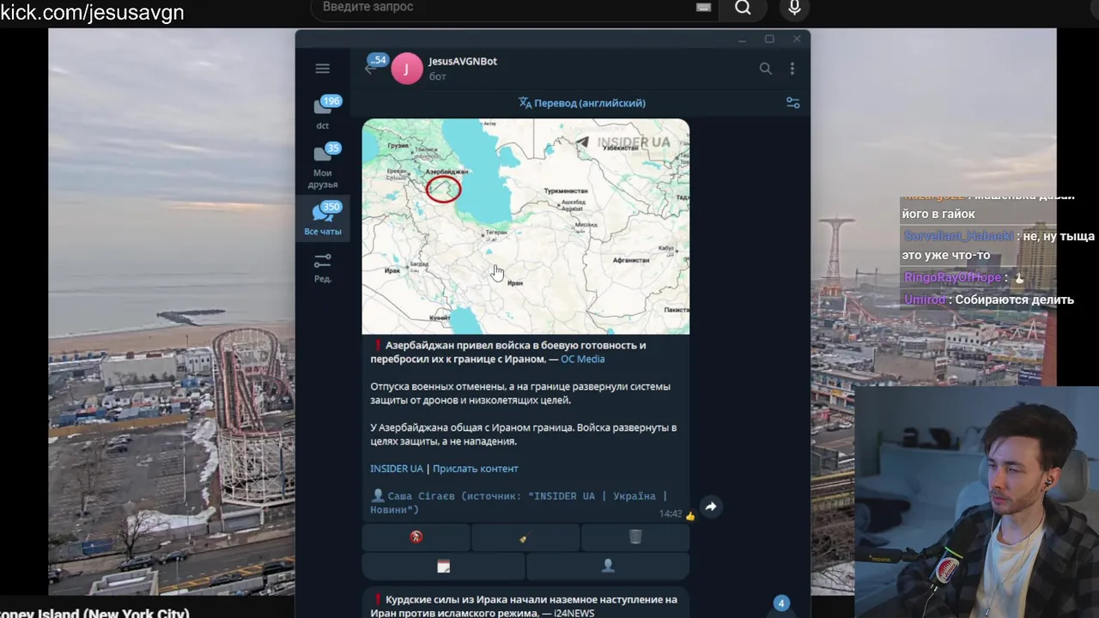Image resolution: width=1099 pixels, height=618 pixels.
Task: Open translation settings sliders icon
Action: 792,103
